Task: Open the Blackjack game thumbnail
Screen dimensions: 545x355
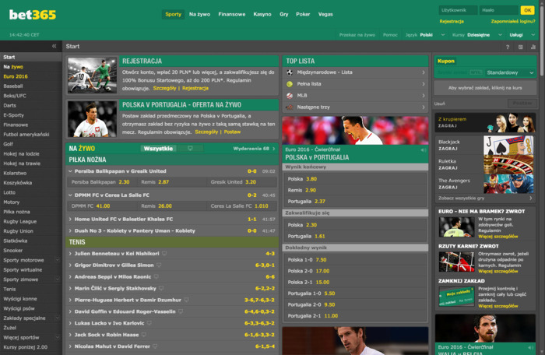Action: pyautogui.click(x=508, y=146)
